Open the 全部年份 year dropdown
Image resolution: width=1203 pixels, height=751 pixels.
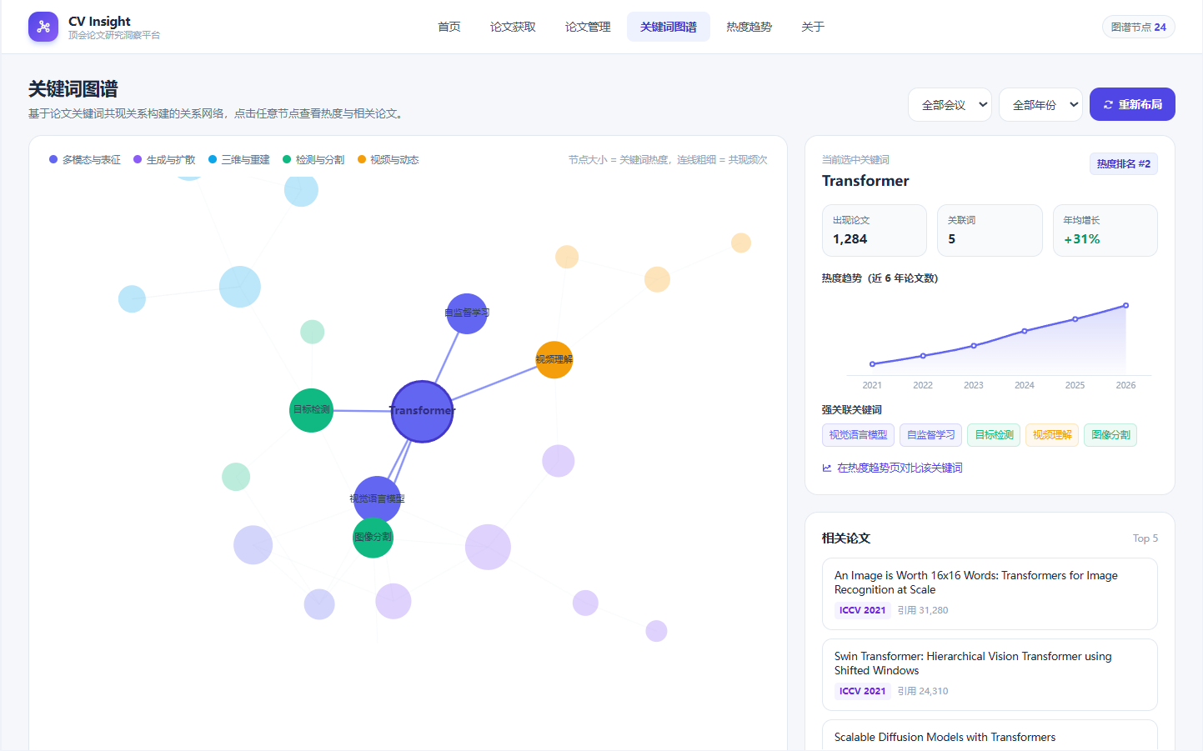point(1040,105)
